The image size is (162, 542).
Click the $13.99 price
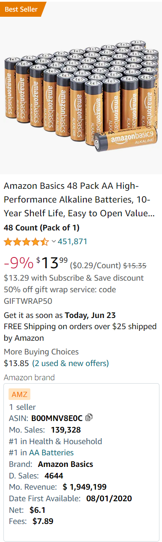point(52,261)
